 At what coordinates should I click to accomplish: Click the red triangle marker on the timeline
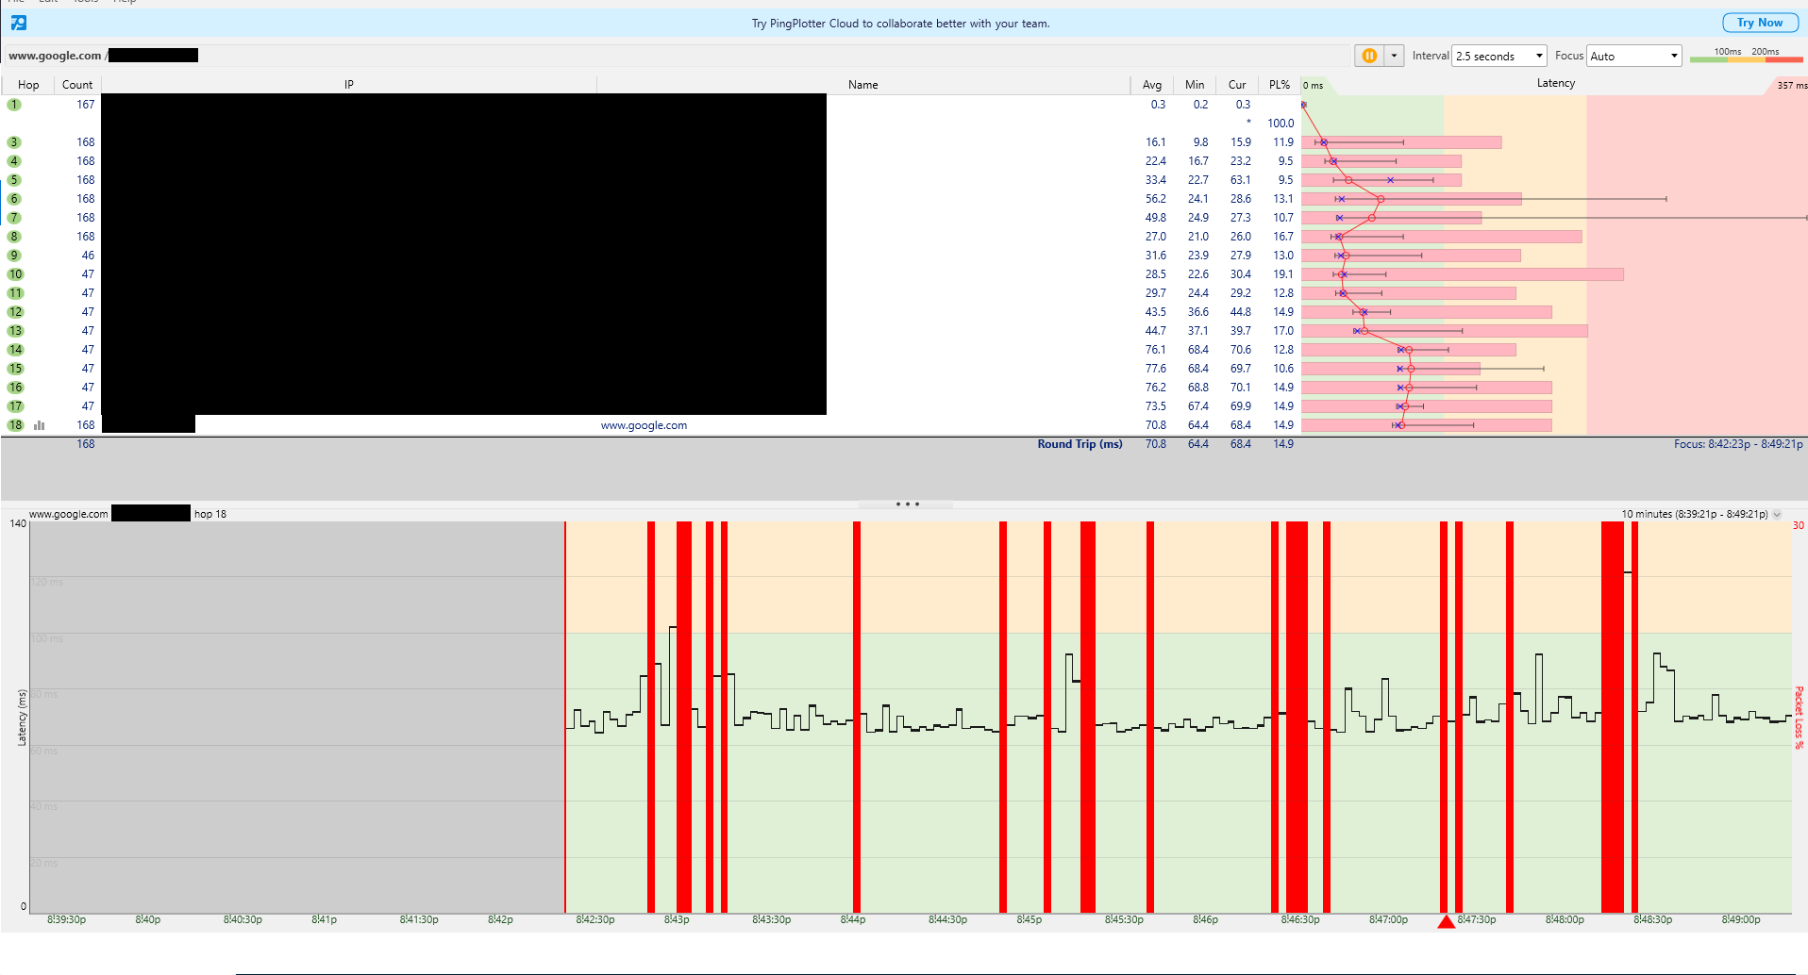(x=1447, y=922)
